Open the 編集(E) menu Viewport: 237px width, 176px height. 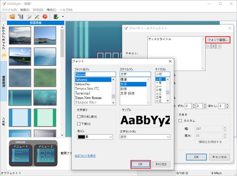coord(25,10)
